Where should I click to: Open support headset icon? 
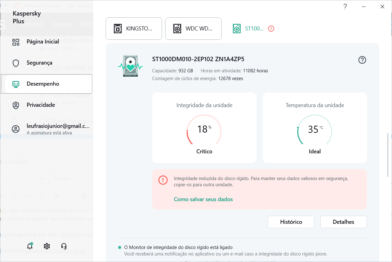click(64, 246)
